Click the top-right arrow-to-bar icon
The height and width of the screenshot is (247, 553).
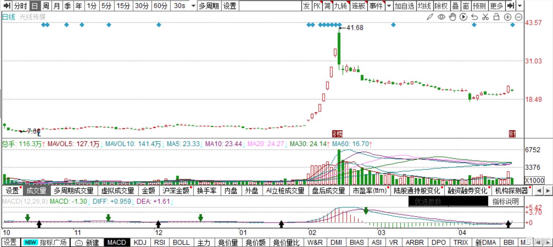(x=511, y=6)
